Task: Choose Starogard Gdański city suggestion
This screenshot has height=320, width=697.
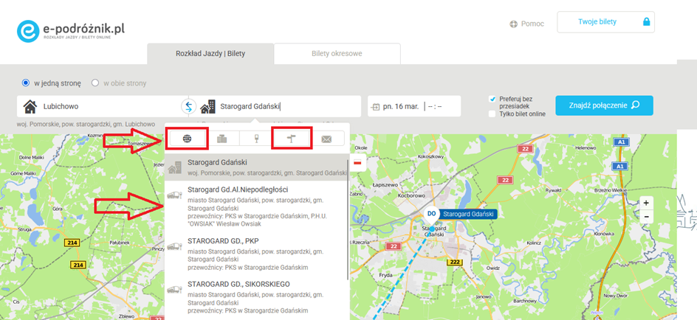Action: (255, 167)
